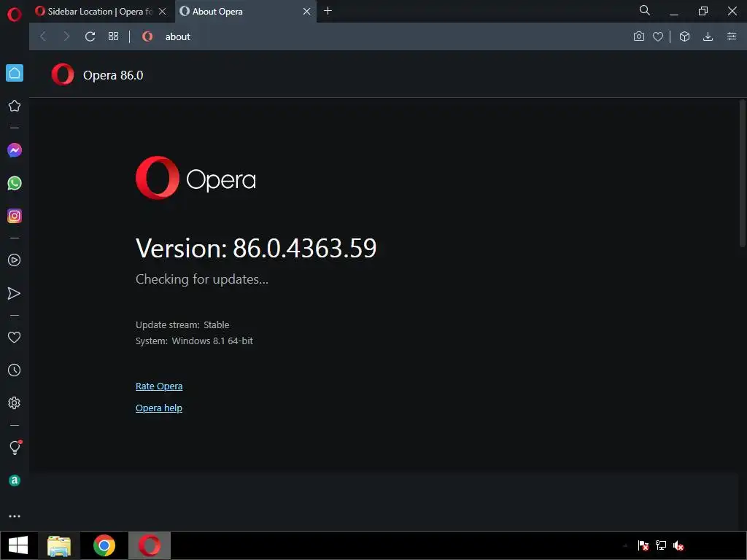747x560 pixels.
Task: Launch Google Chrome from taskbar
Action: [x=104, y=545]
